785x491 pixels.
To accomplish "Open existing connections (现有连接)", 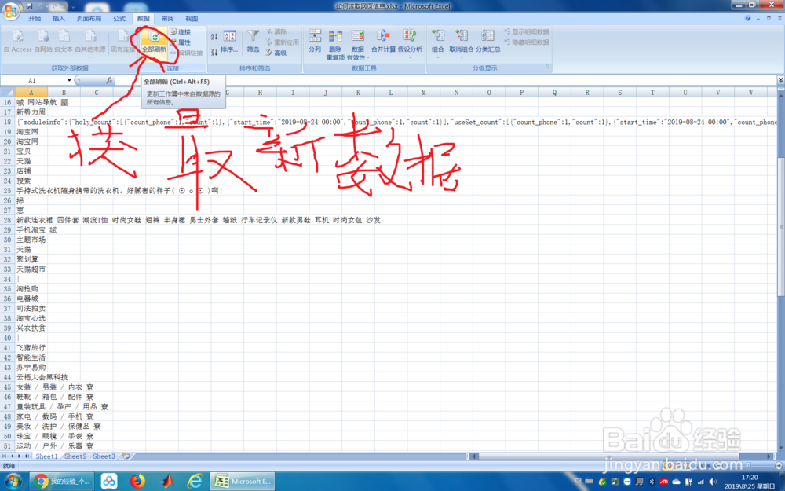I will pyautogui.click(x=122, y=41).
